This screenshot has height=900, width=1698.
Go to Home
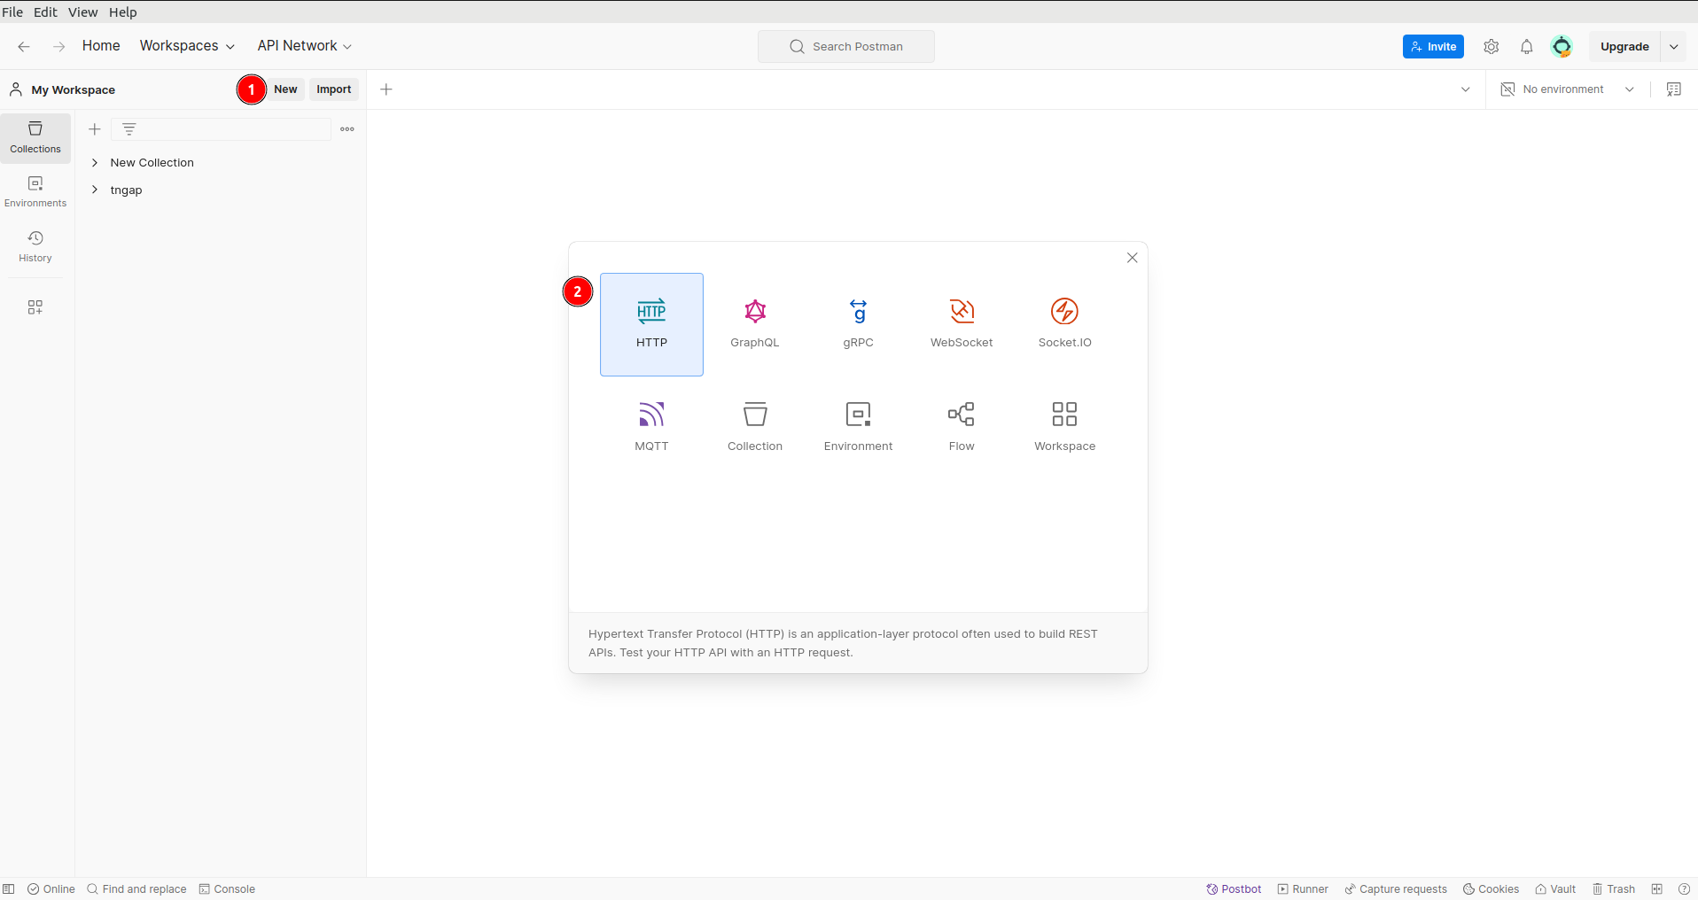[101, 46]
